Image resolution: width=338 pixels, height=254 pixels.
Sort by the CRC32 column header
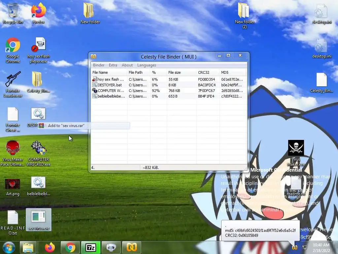(208, 72)
